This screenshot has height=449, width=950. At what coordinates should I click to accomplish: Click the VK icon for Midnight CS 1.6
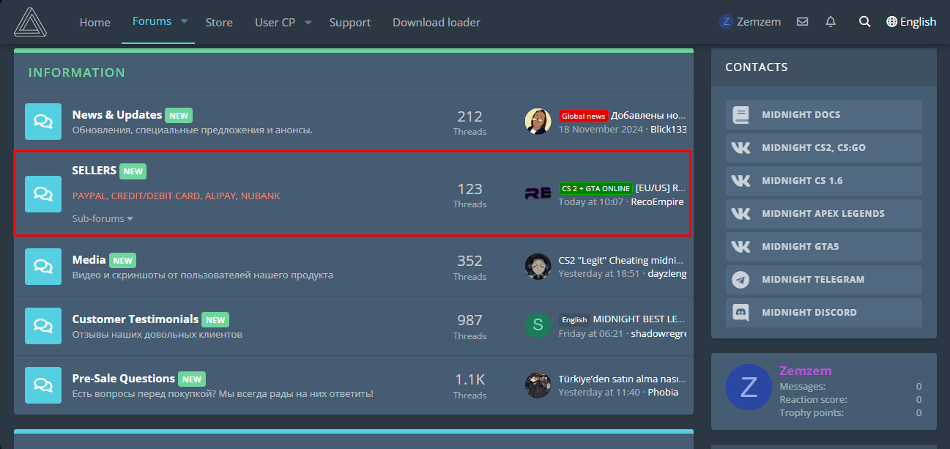click(x=741, y=181)
